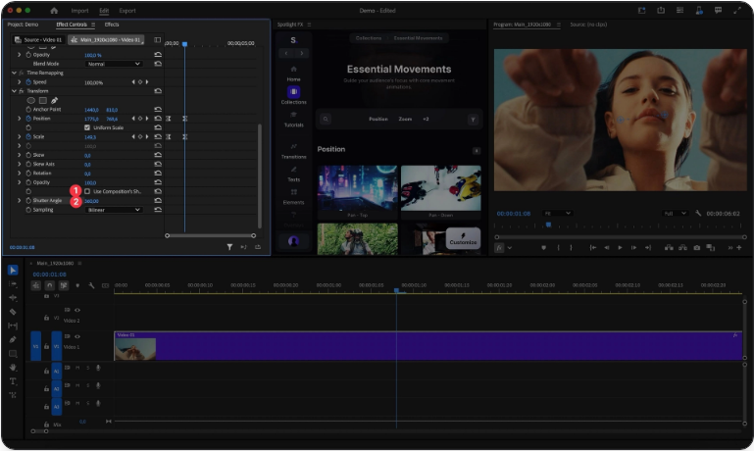The image size is (754, 451).
Task: Select the Type tool
Action: [x=13, y=381]
